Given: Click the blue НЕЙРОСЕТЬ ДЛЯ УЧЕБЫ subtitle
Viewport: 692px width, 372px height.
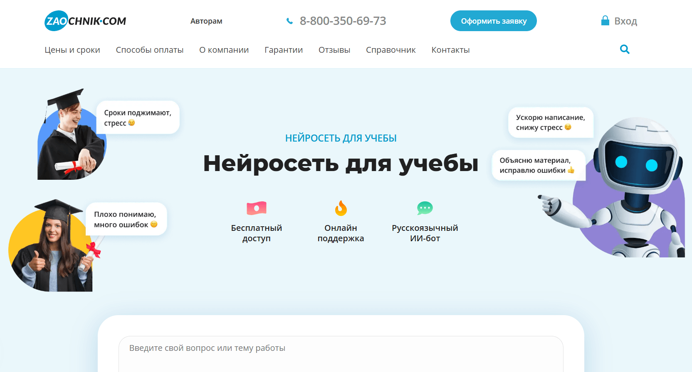Looking at the screenshot, I should [x=341, y=138].
